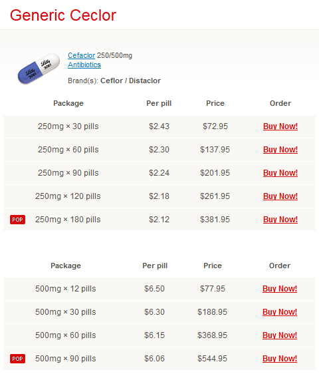
Task: Click the Per pill header in 500mg table
Action: point(155,266)
